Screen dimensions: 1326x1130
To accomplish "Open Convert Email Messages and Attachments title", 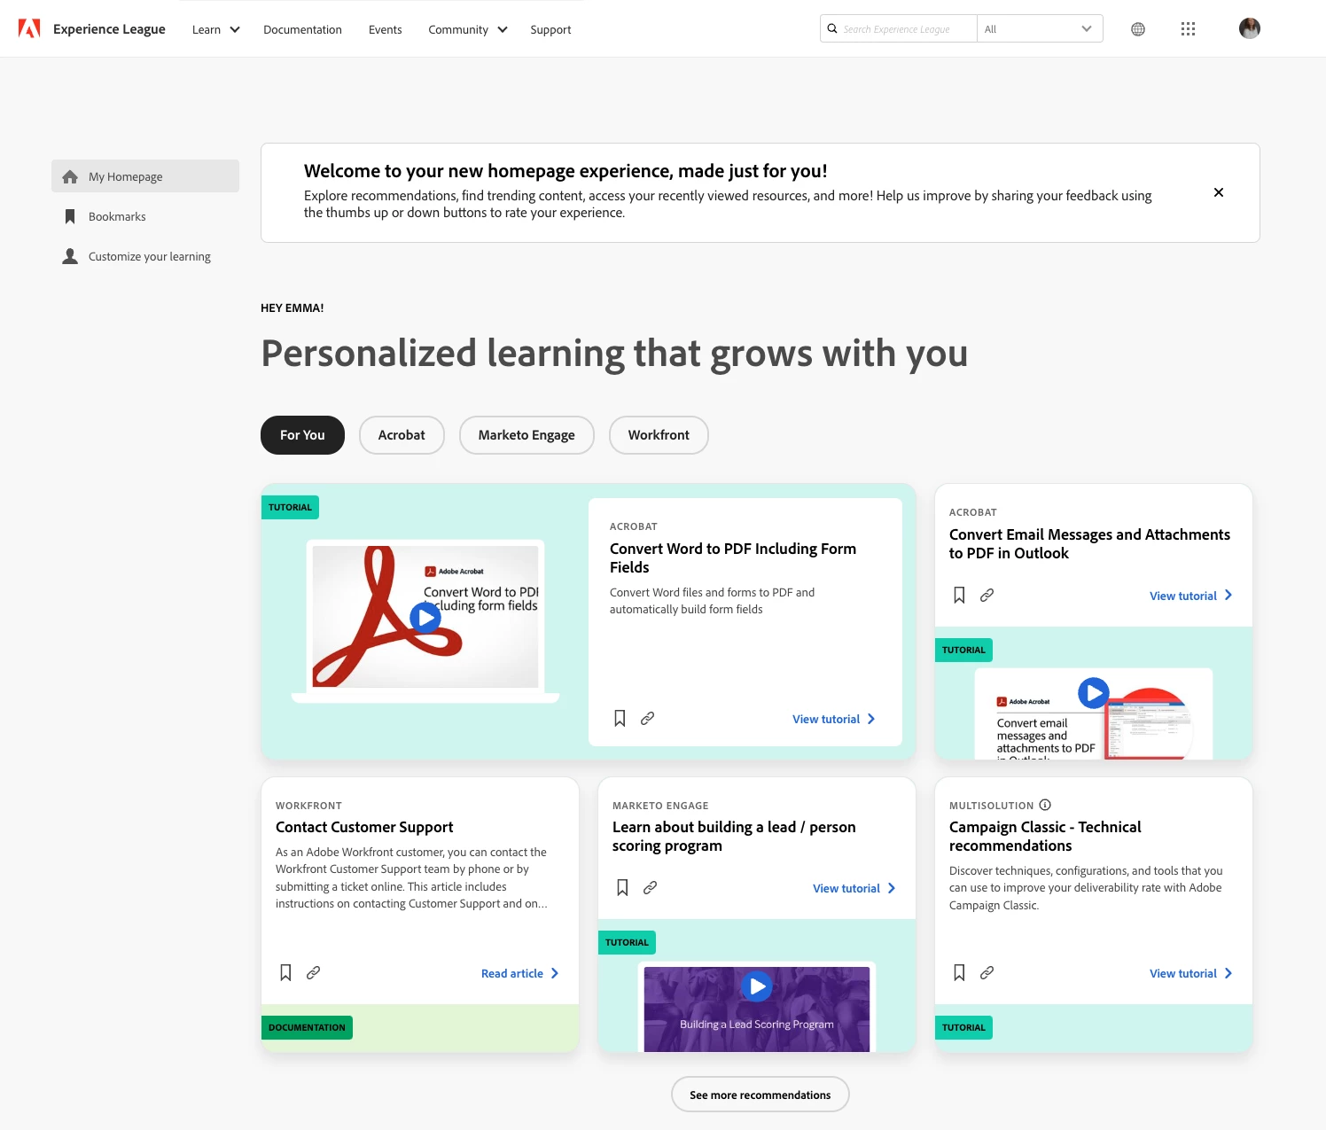I will coord(1089,543).
